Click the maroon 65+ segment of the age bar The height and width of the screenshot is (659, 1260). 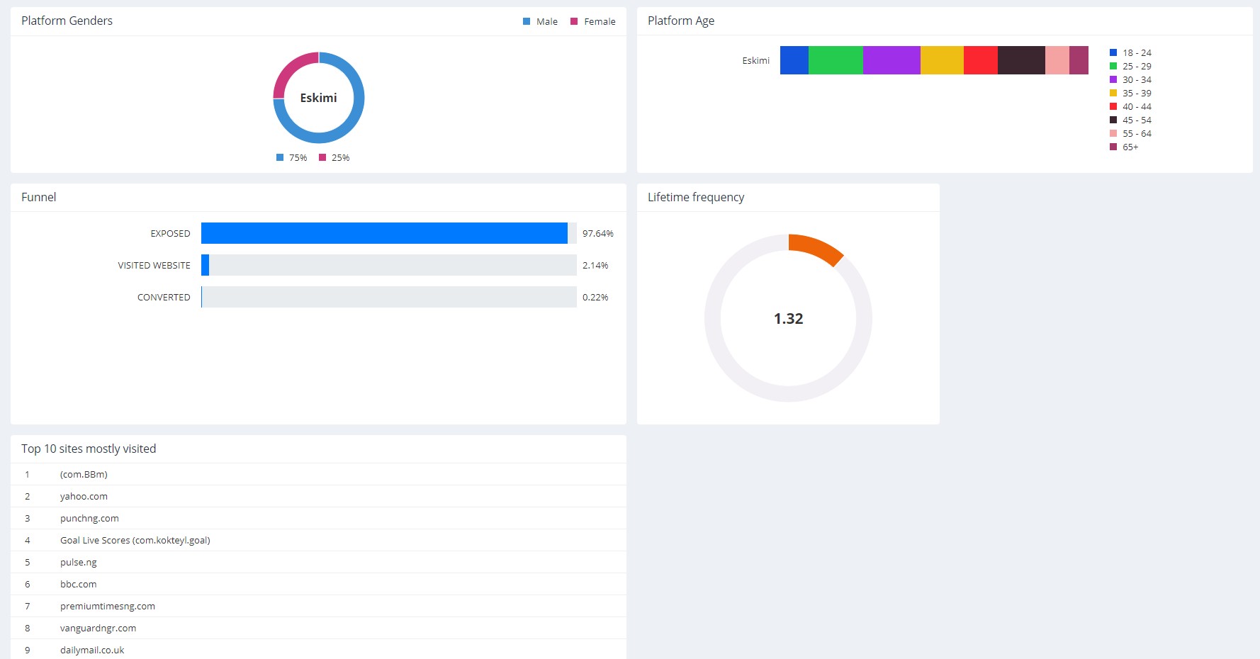1079,60
